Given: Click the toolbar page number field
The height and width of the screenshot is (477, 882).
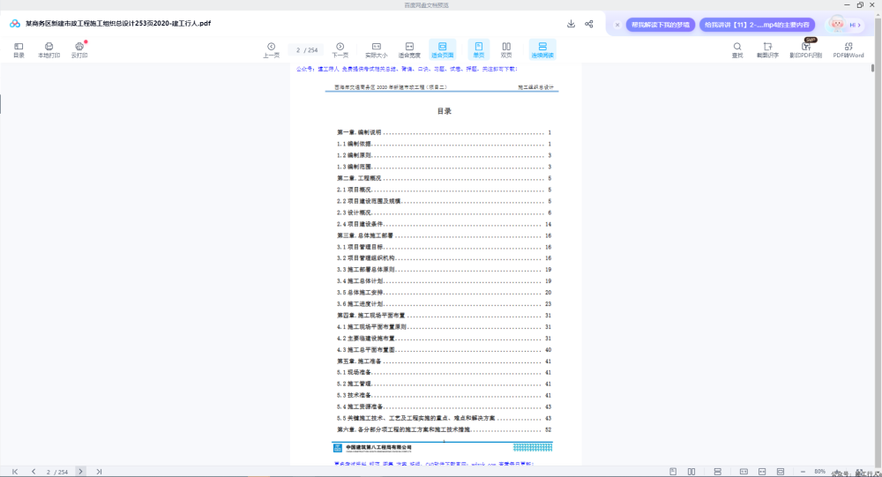Looking at the screenshot, I should click(x=307, y=50).
